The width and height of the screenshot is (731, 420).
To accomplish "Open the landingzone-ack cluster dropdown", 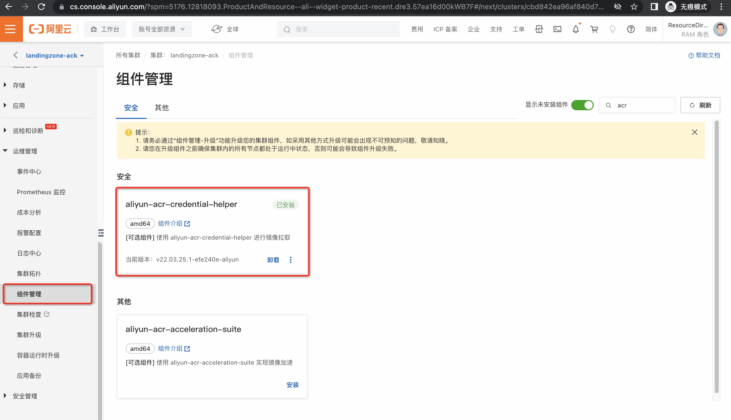I will [55, 55].
